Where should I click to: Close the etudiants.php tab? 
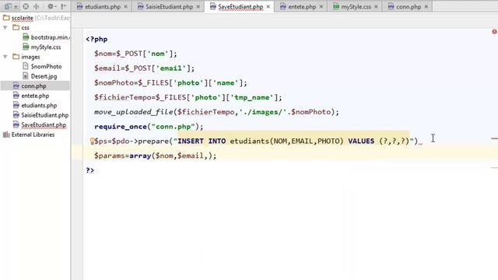pos(126,7)
